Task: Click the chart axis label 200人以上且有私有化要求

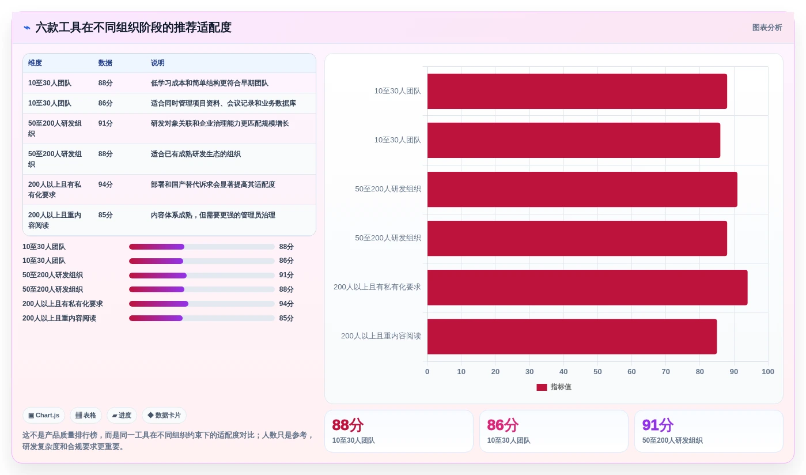Action: [x=377, y=287]
